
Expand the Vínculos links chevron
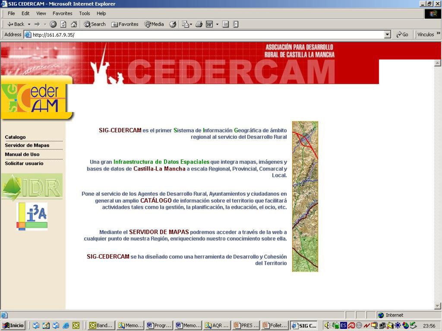coord(439,34)
